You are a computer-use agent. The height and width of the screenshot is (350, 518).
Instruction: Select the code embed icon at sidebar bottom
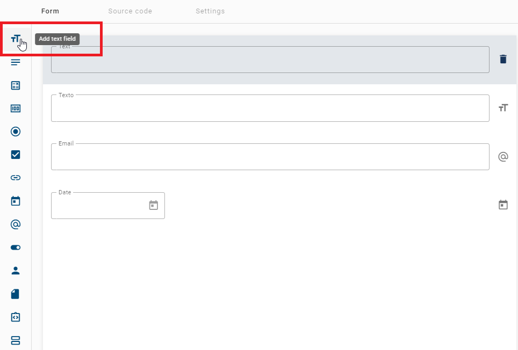pos(16,317)
